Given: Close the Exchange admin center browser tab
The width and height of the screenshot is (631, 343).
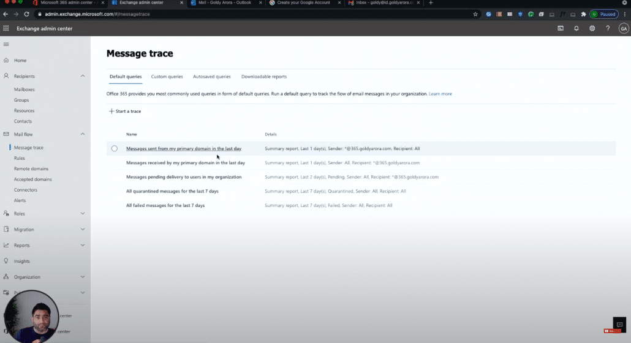Looking at the screenshot, I should tap(181, 3).
